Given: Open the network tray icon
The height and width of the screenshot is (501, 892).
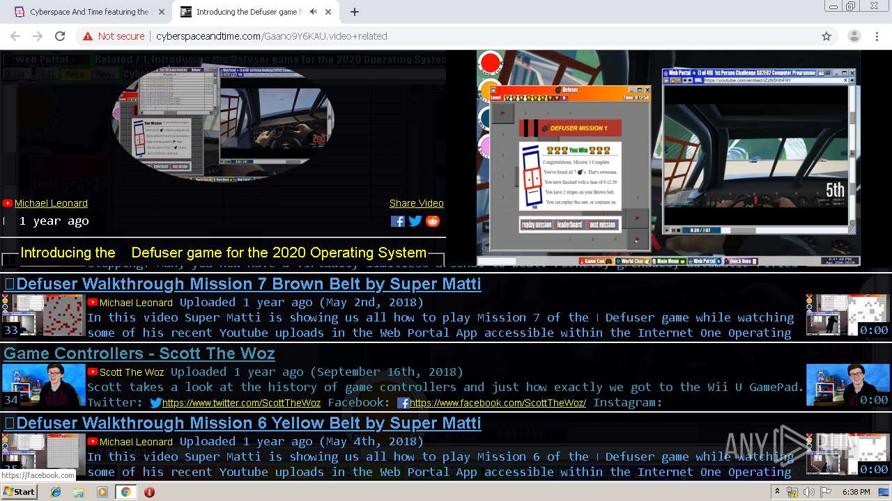Looking at the screenshot, I should (x=792, y=492).
